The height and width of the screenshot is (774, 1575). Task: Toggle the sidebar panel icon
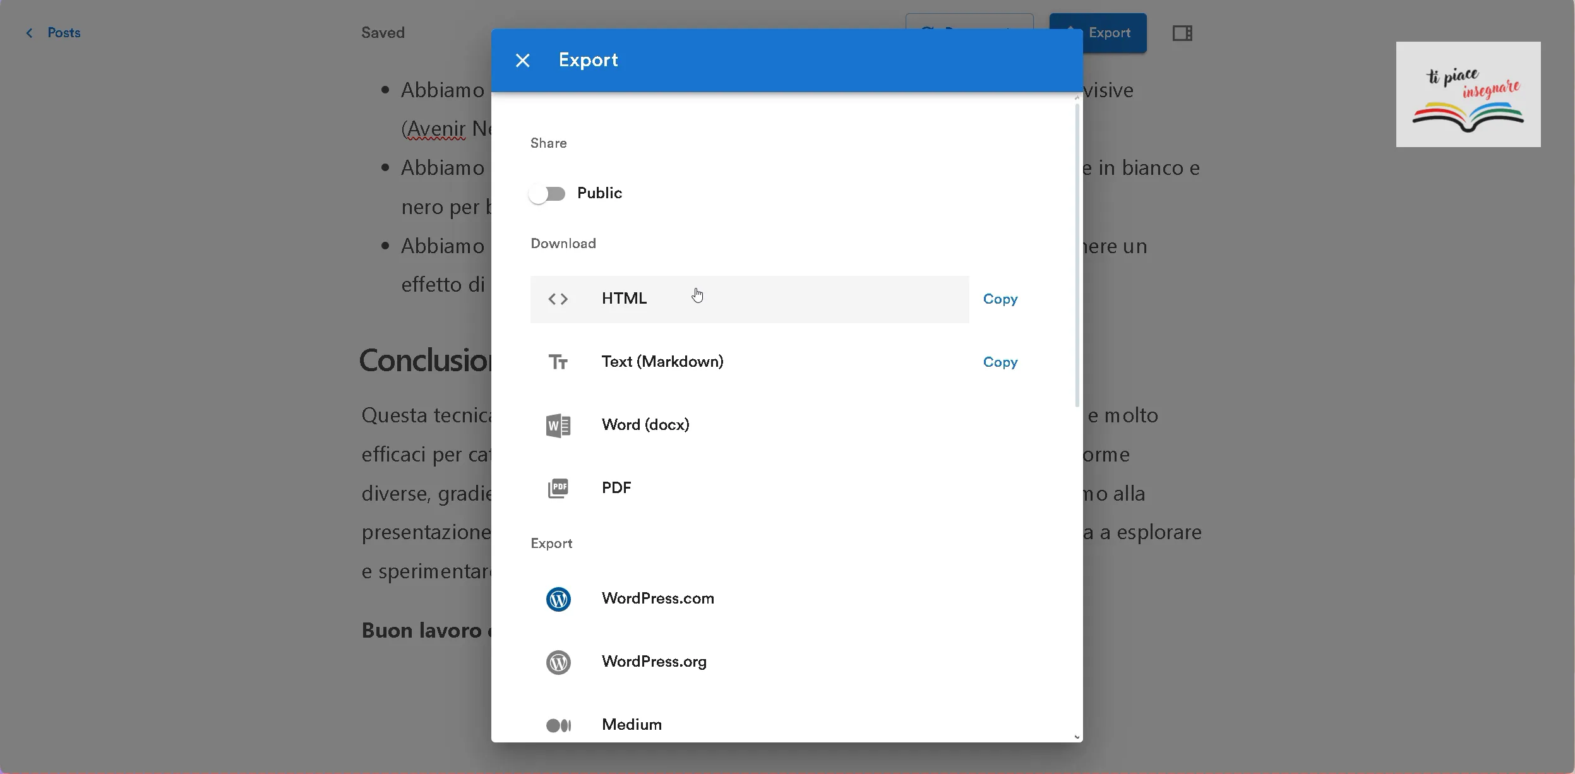click(x=1182, y=33)
